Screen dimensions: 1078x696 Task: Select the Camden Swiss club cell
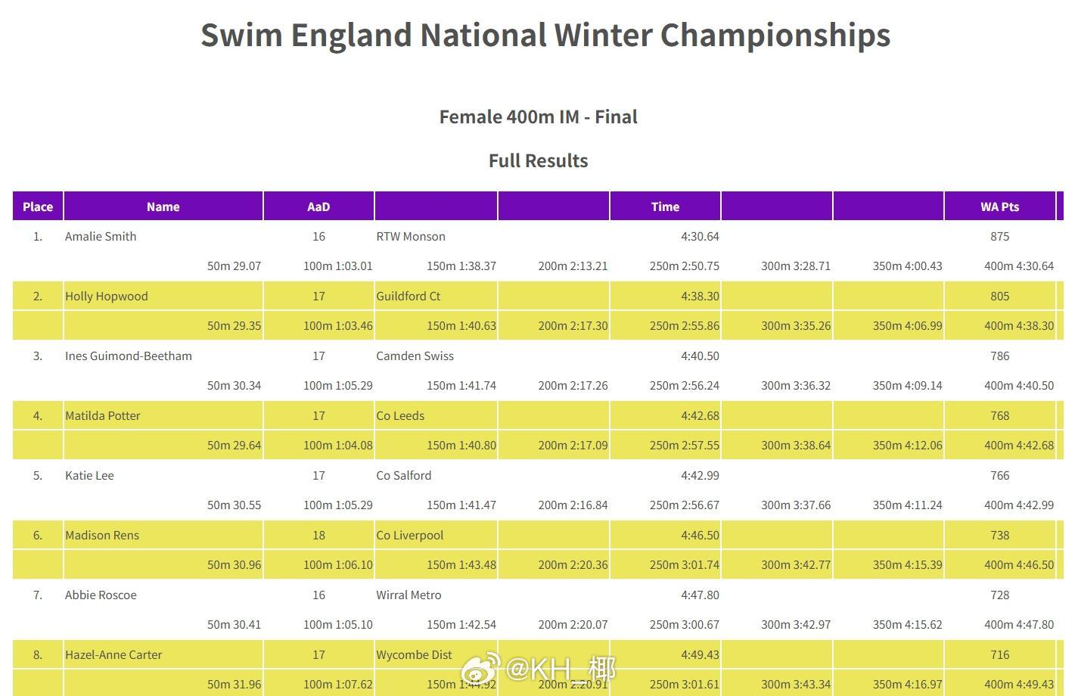[x=415, y=356]
